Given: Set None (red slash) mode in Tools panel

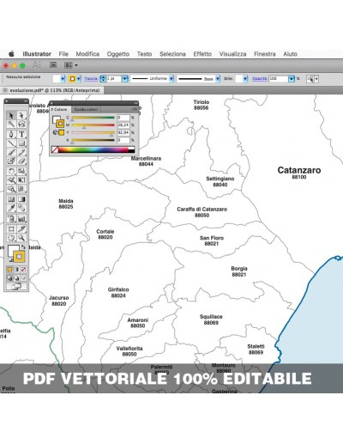Looking at the screenshot, I should click(23, 270).
